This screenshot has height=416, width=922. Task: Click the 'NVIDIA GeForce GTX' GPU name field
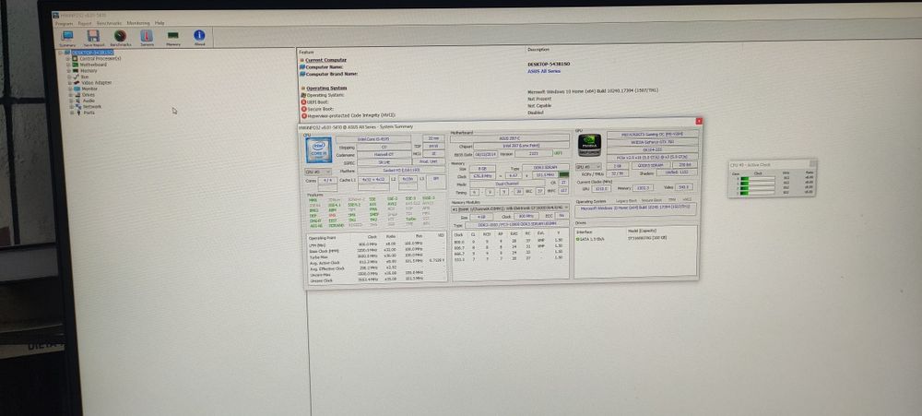[x=653, y=142]
